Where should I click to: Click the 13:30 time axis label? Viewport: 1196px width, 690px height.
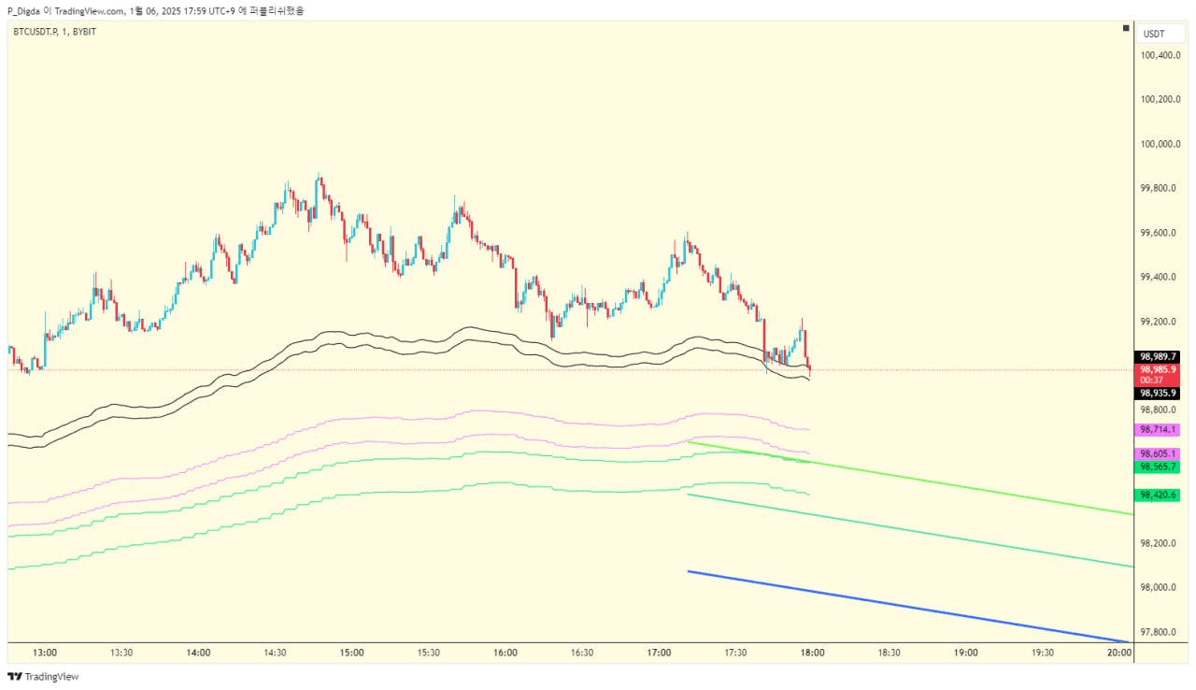pyautogui.click(x=121, y=653)
